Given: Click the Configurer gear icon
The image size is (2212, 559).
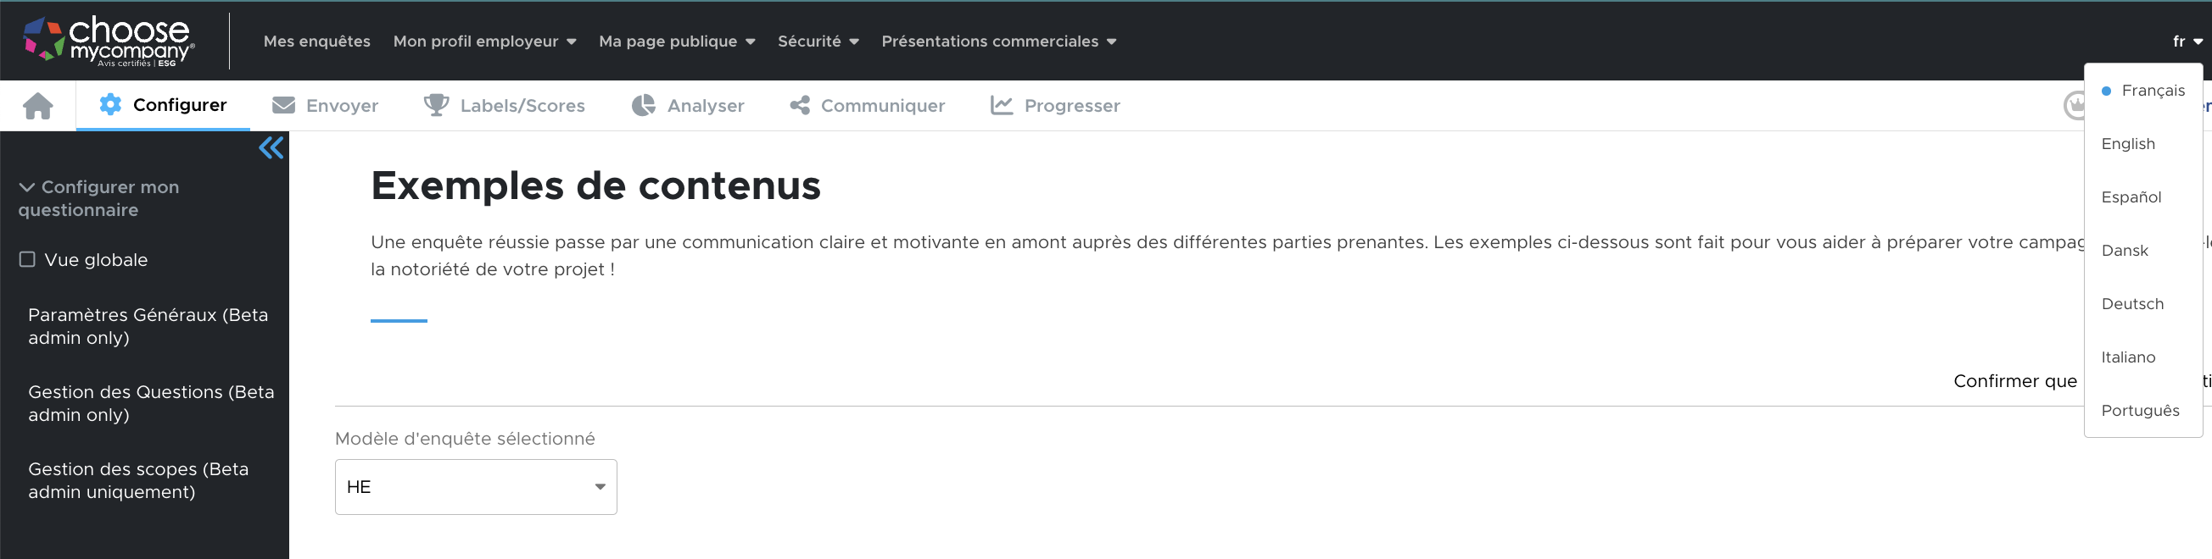Looking at the screenshot, I should [110, 104].
